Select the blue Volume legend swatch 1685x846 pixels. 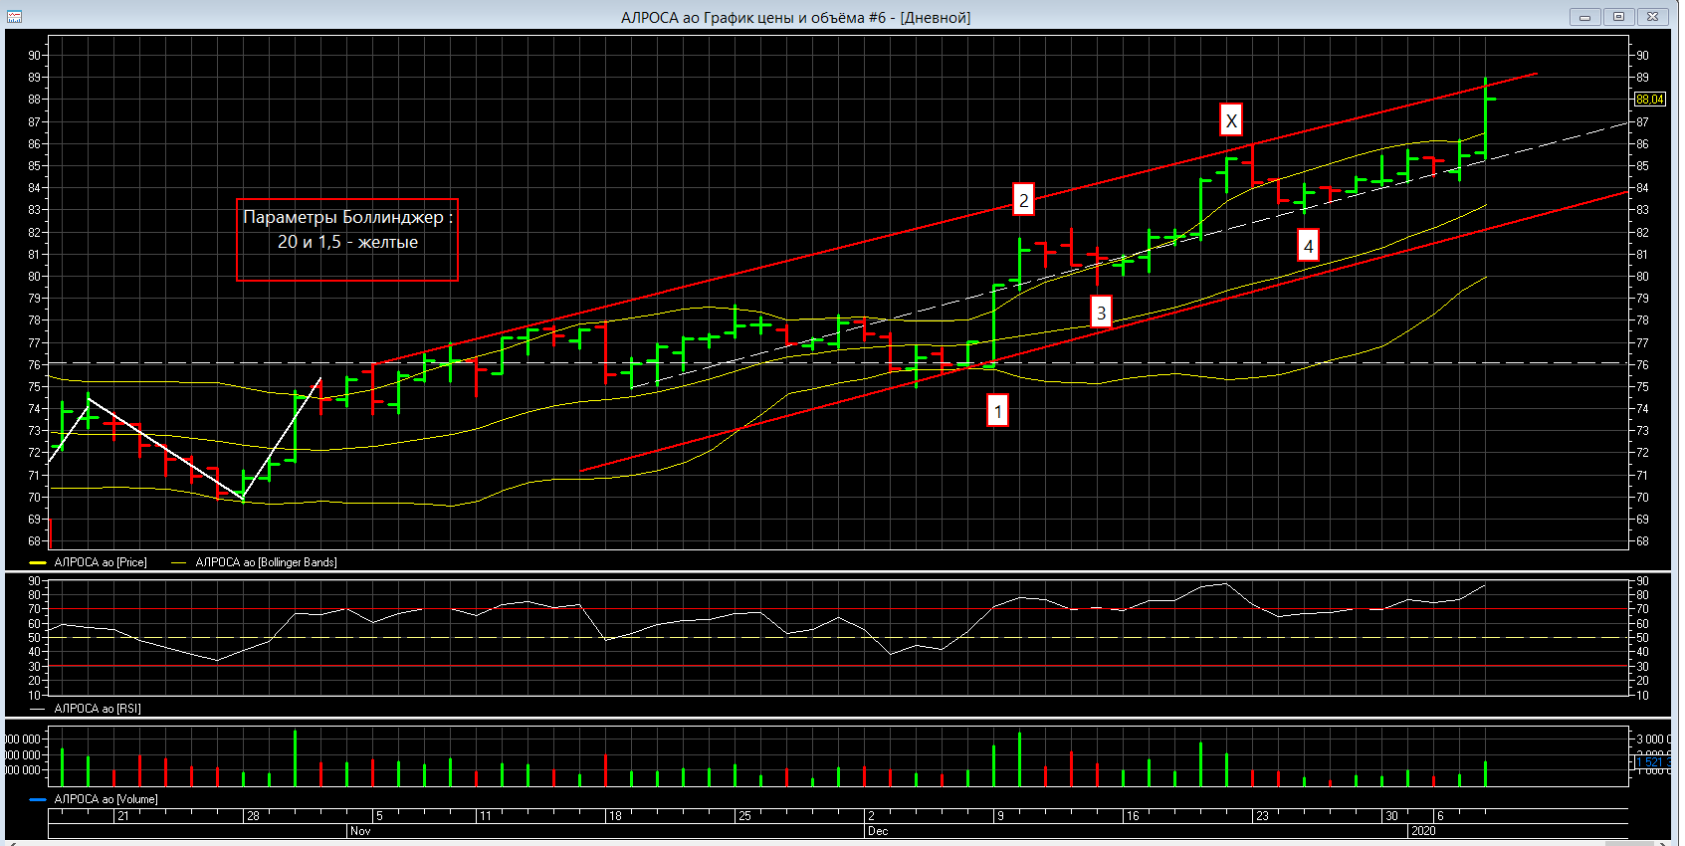coord(38,799)
